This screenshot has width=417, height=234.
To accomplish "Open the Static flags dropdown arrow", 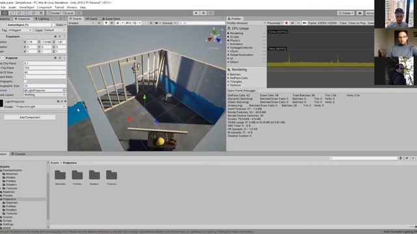I will (x=65, y=25).
